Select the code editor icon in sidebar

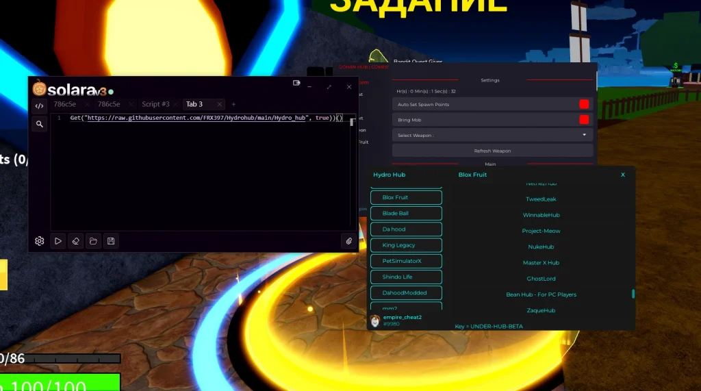pos(40,105)
